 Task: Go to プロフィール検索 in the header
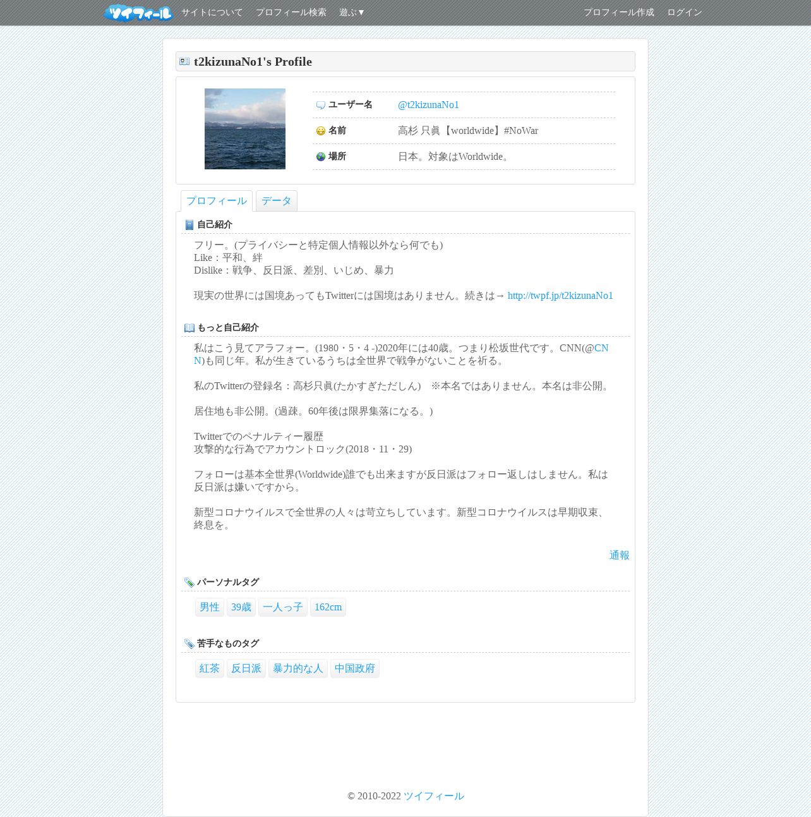[291, 13]
